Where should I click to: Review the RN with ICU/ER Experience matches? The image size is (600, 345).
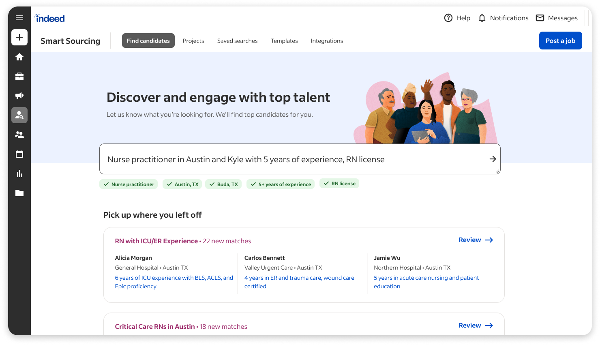(x=475, y=240)
